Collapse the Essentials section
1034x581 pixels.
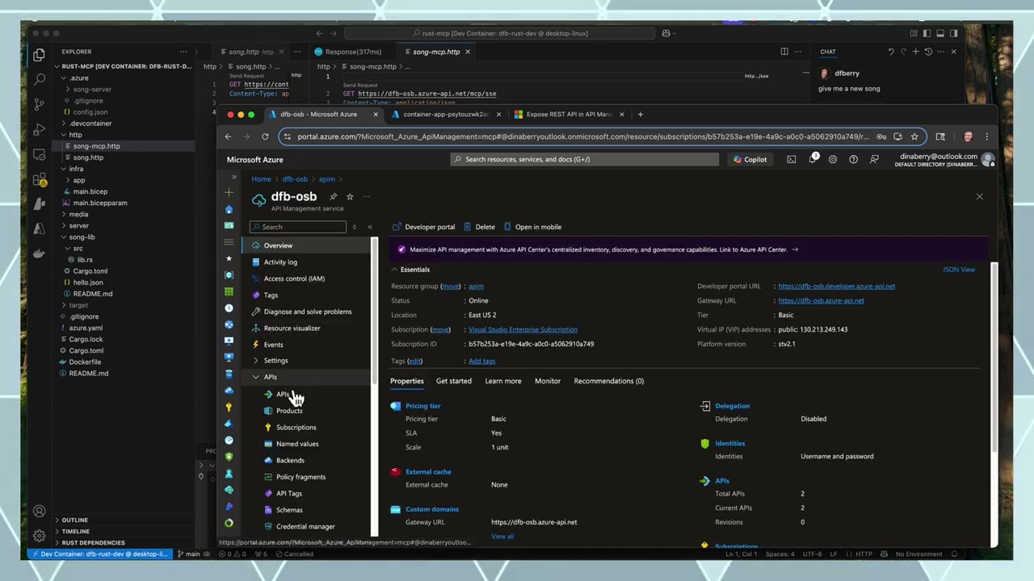pyautogui.click(x=394, y=270)
